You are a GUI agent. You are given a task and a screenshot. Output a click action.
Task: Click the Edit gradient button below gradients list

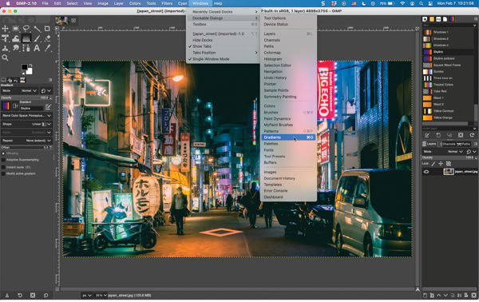click(x=427, y=135)
